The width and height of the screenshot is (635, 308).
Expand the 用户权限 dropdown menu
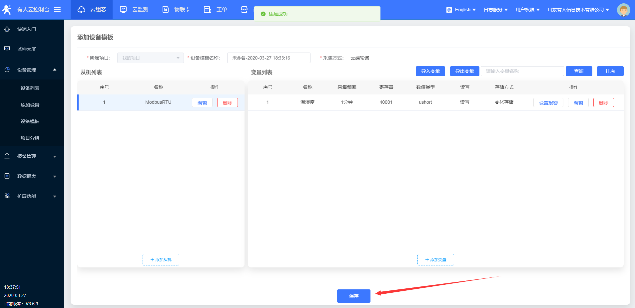(x=527, y=10)
